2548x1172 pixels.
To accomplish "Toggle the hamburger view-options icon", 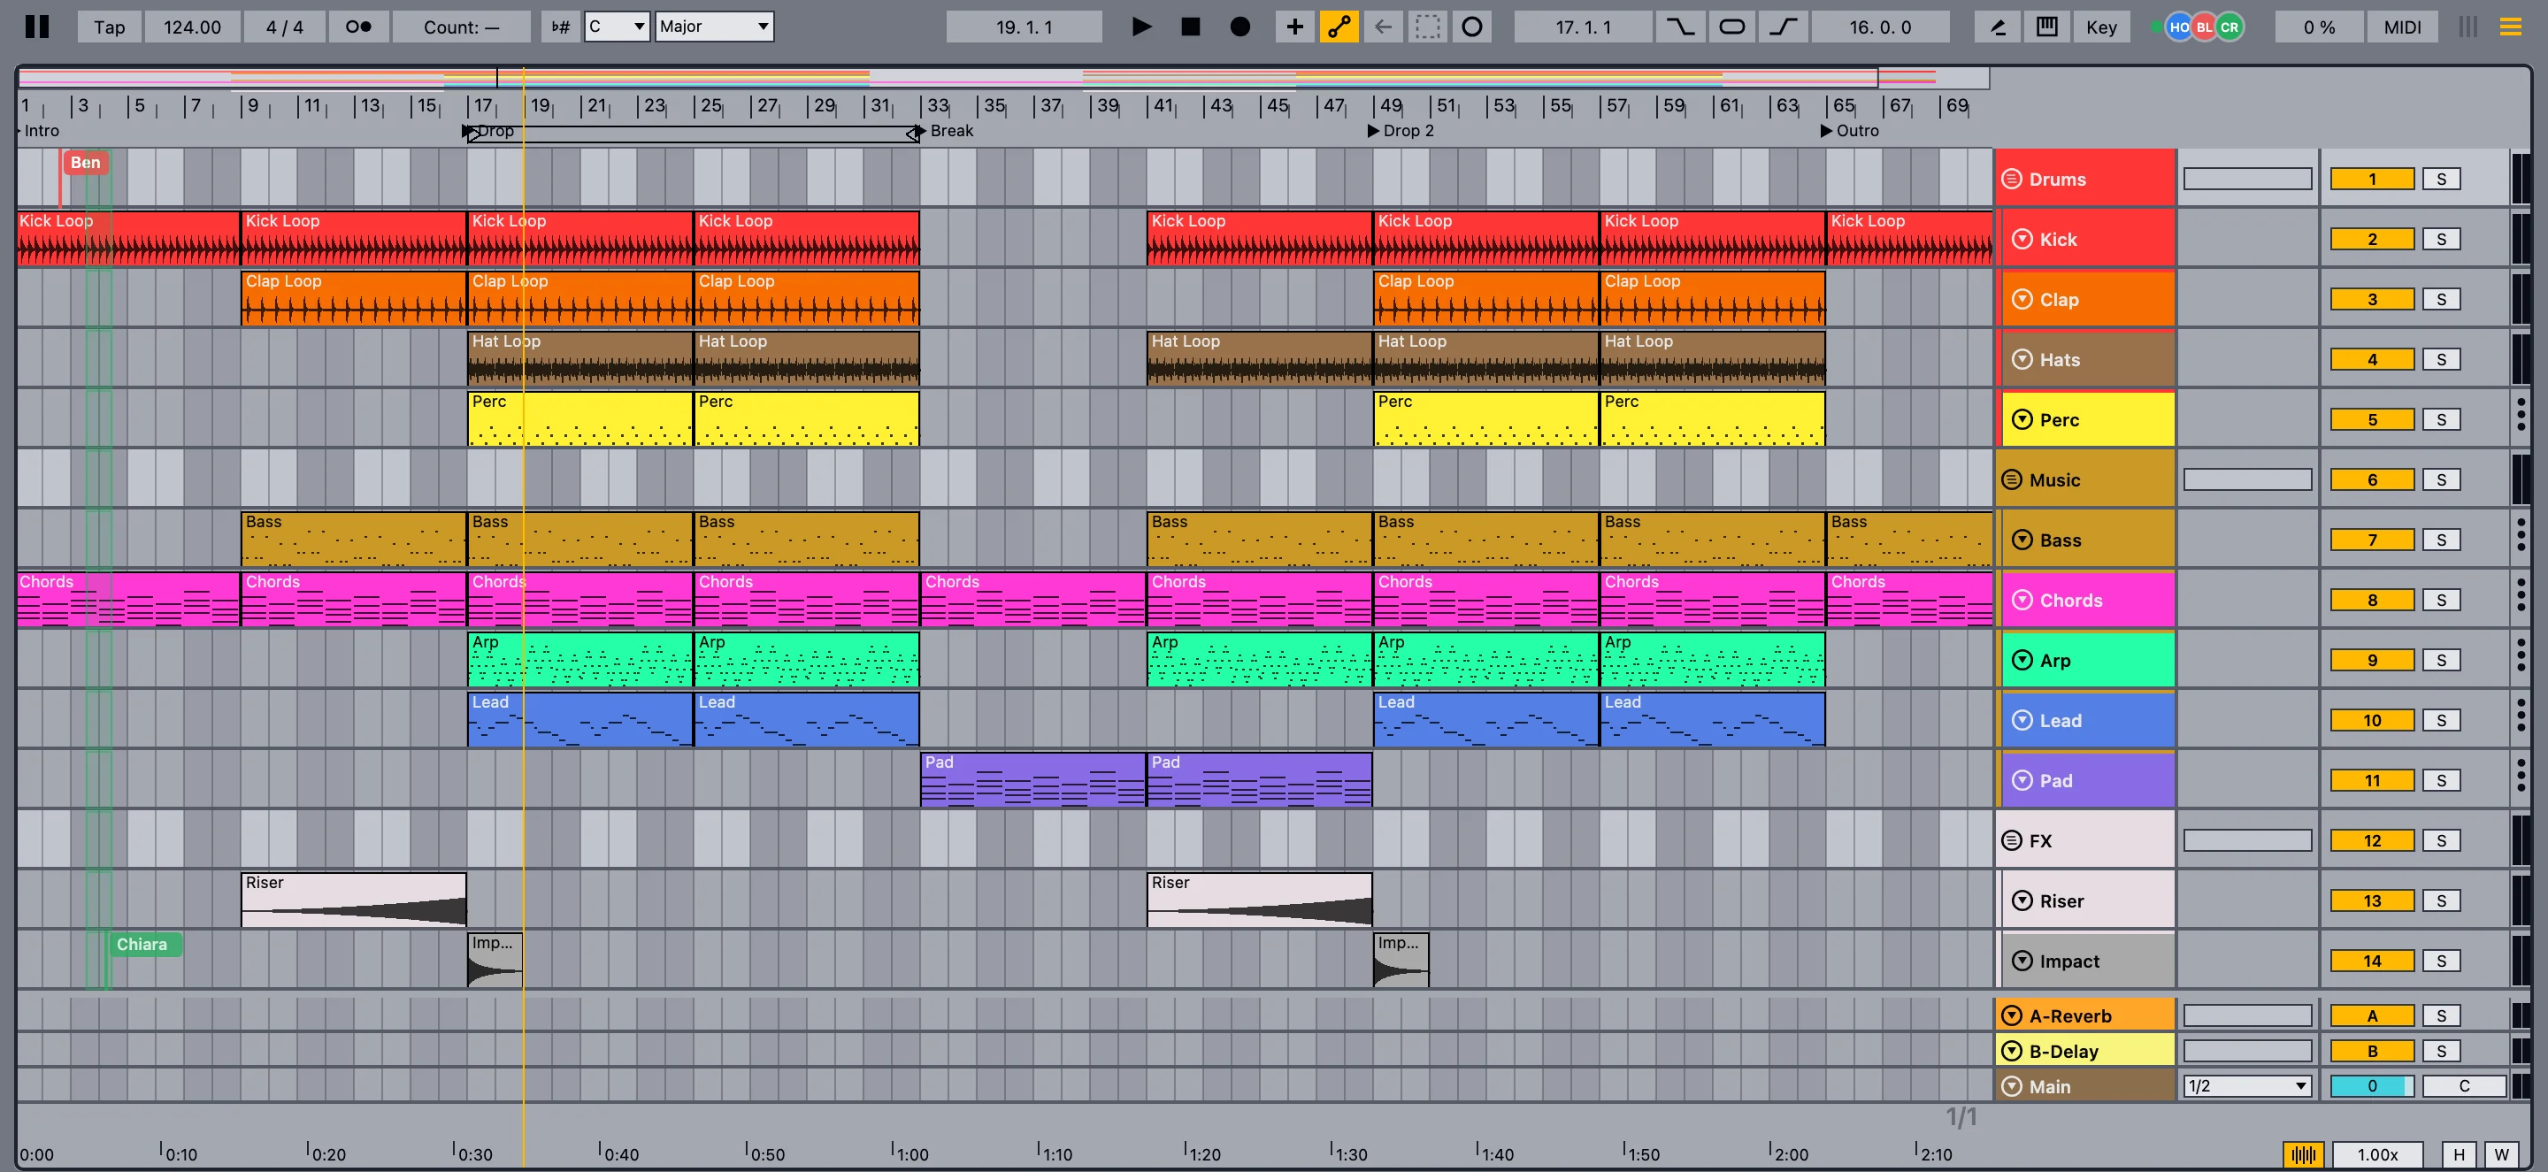I will click(2511, 27).
